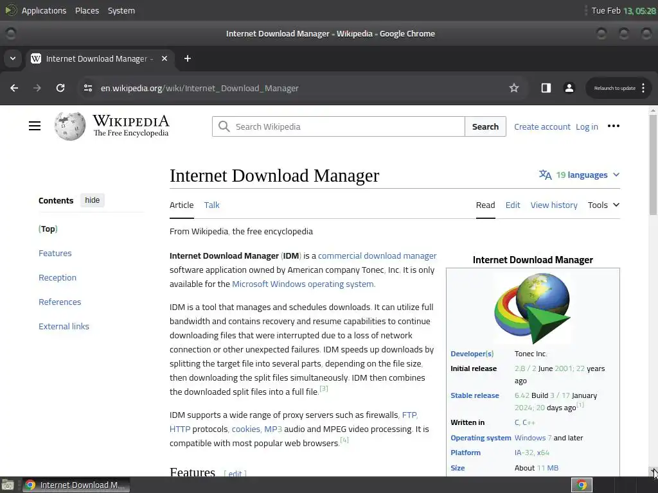Open the Microsoft Windows operating system link
Screen dimensions: 658x493
click(x=303, y=284)
